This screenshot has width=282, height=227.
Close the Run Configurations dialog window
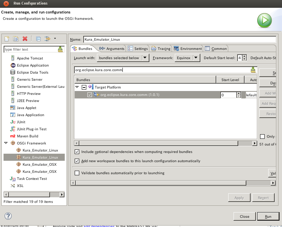pyautogui.click(x=6, y=4)
